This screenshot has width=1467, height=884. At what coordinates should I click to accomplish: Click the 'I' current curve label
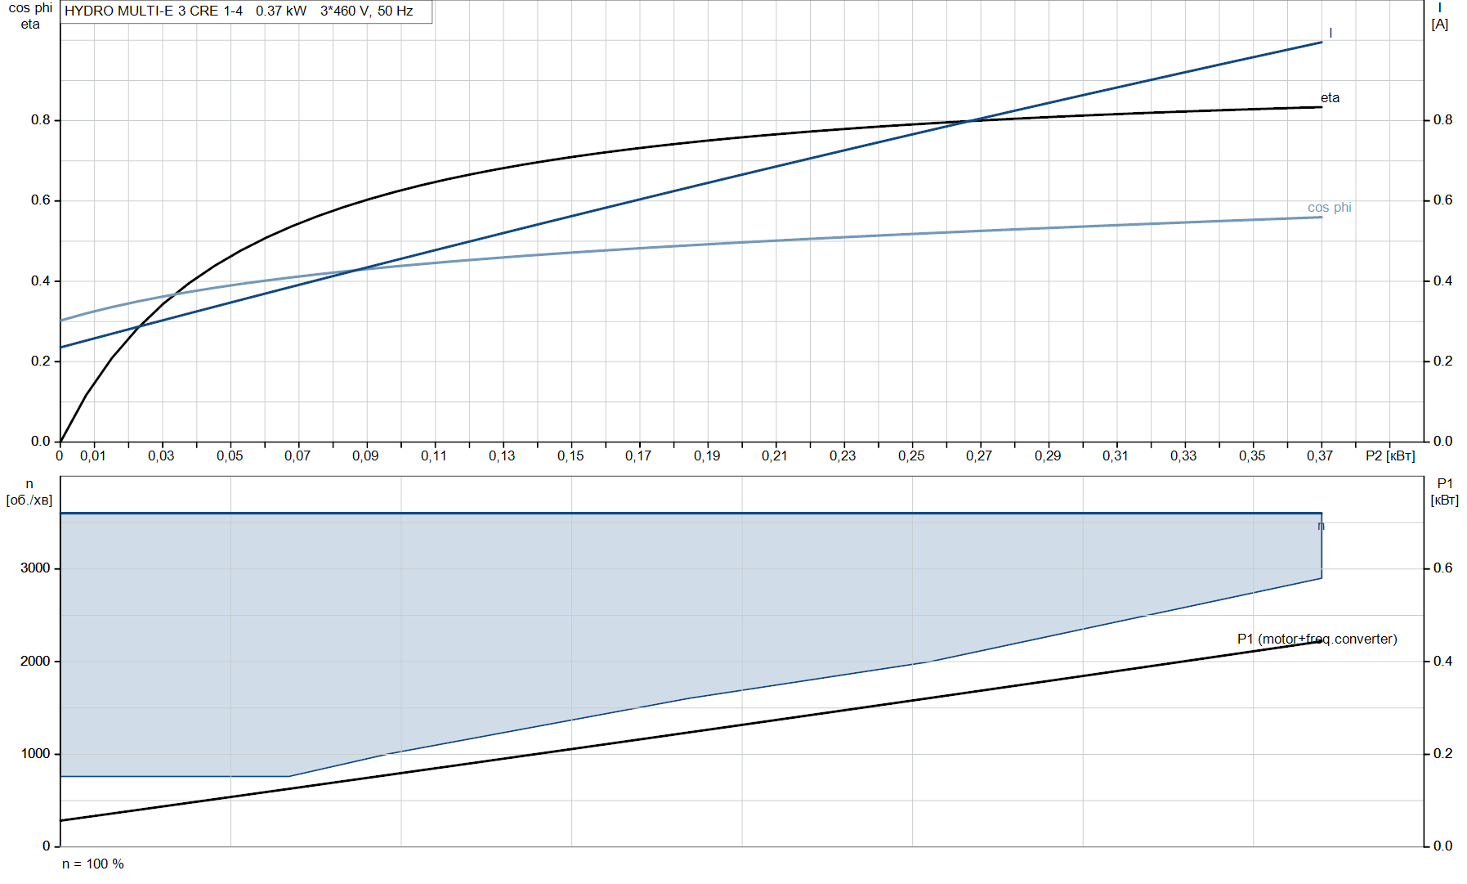[1331, 34]
